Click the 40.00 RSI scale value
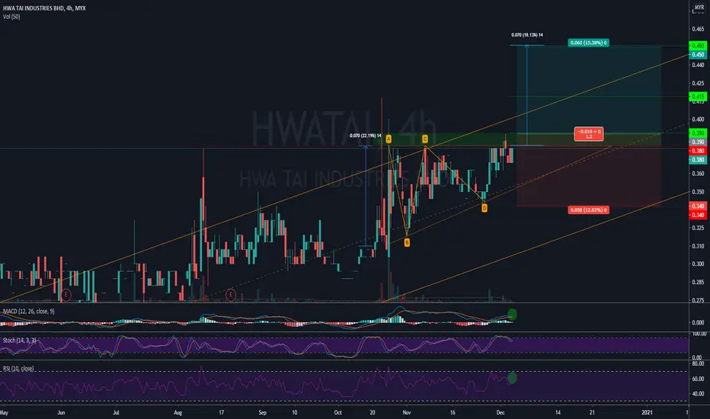Screen dimensions: 710x419 699,394
